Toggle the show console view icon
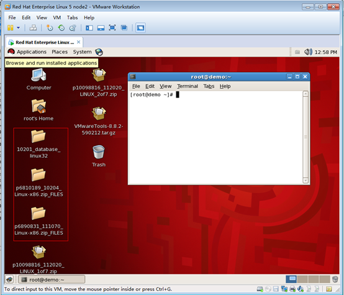This screenshot has width=344, height=295. pos(140,28)
